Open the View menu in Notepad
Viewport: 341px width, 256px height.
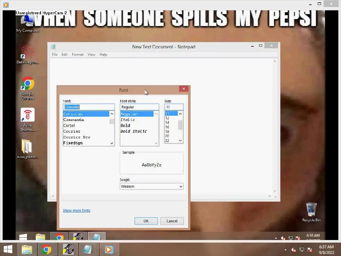91,54
